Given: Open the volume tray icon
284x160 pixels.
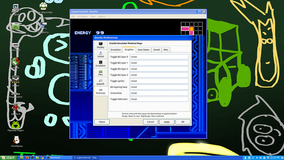Looking at the screenshot, I should click(x=261, y=158).
